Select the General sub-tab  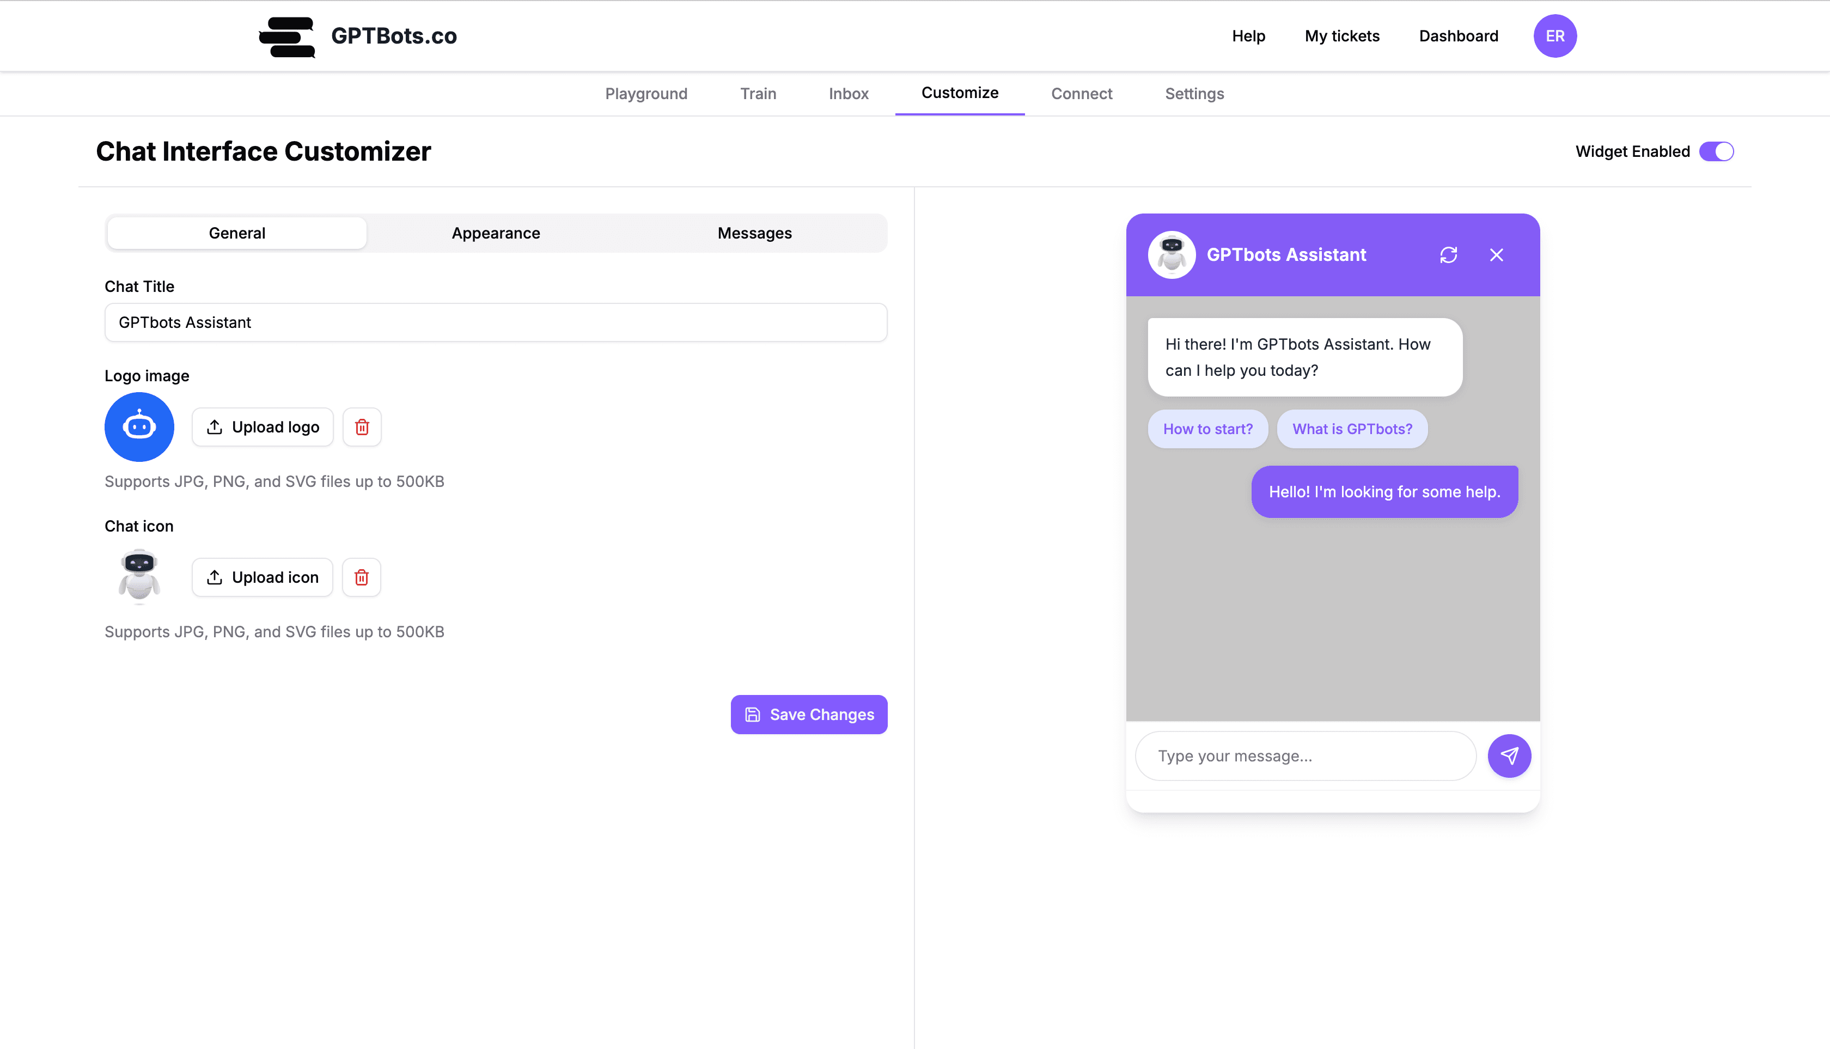[237, 233]
